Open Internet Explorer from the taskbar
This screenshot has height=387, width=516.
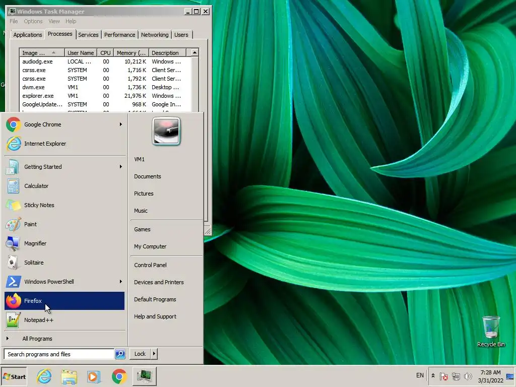[x=44, y=376]
